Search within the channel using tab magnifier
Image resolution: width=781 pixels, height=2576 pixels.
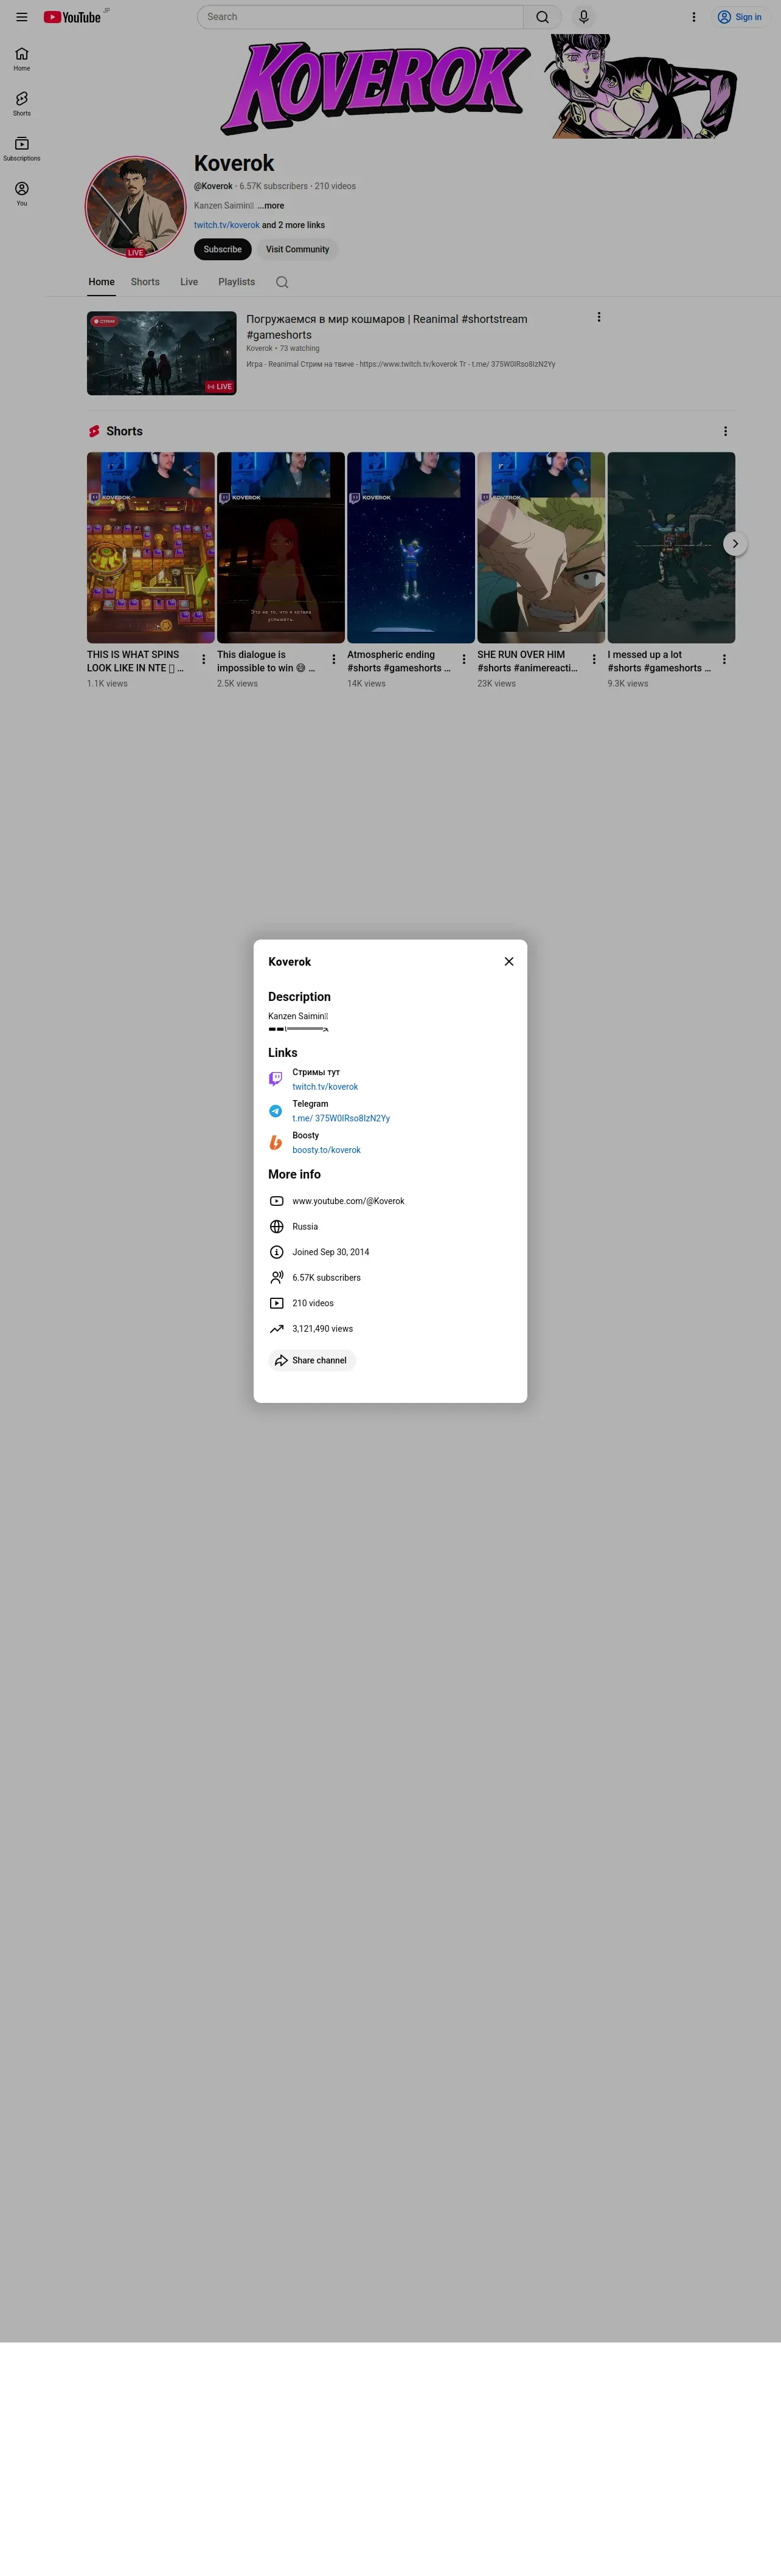click(282, 282)
